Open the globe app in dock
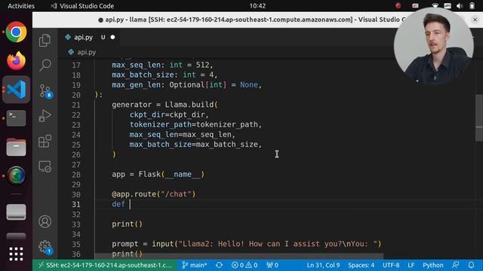The width and height of the screenshot is (483, 271). coord(16,175)
